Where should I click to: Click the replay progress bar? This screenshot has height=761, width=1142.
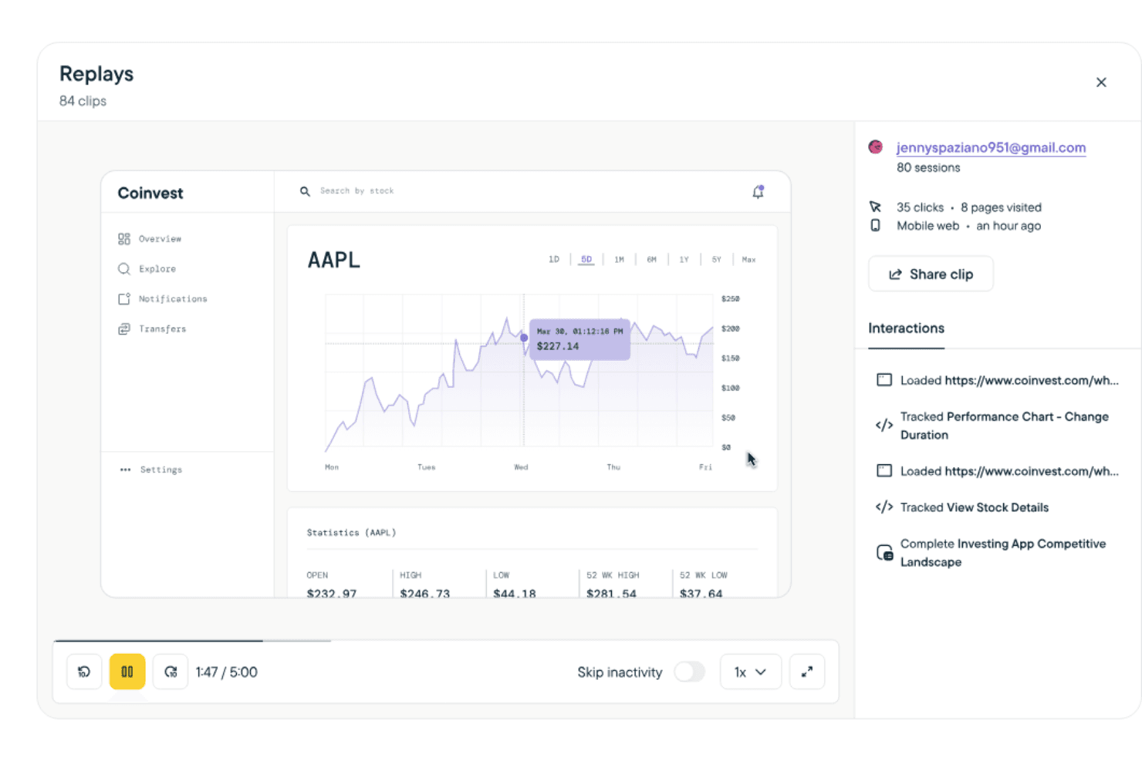pyautogui.click(x=445, y=640)
